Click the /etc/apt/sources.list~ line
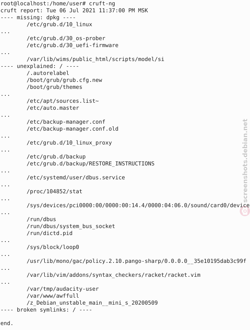This screenshot has height=330, width=250. click(x=63, y=101)
